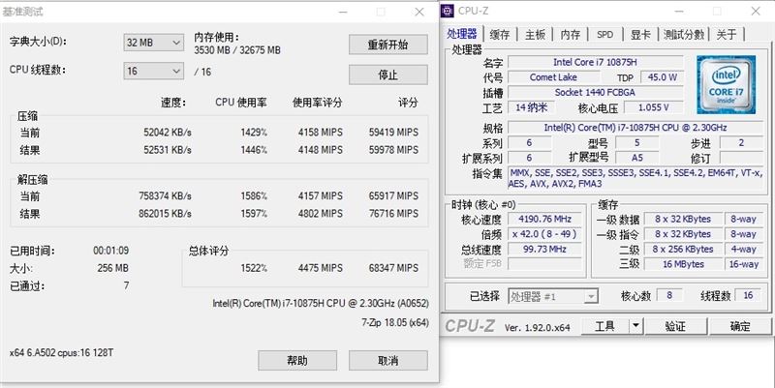The height and width of the screenshot is (388, 775).
Task: Minimize the 基准测试 window
Action: [x=343, y=12]
